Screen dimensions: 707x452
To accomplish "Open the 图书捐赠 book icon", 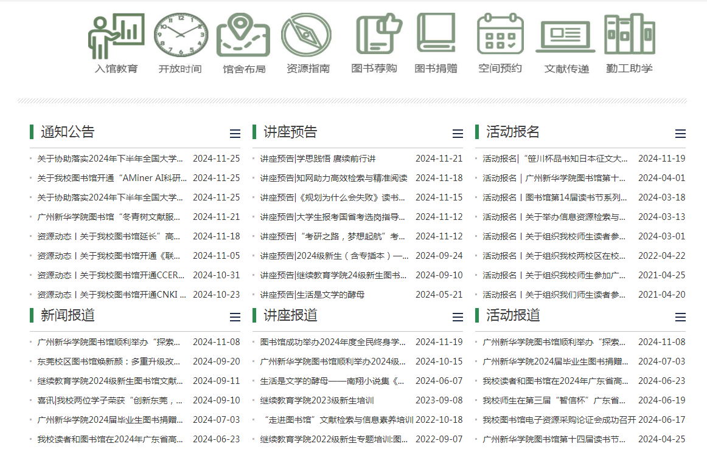I will tap(436, 34).
